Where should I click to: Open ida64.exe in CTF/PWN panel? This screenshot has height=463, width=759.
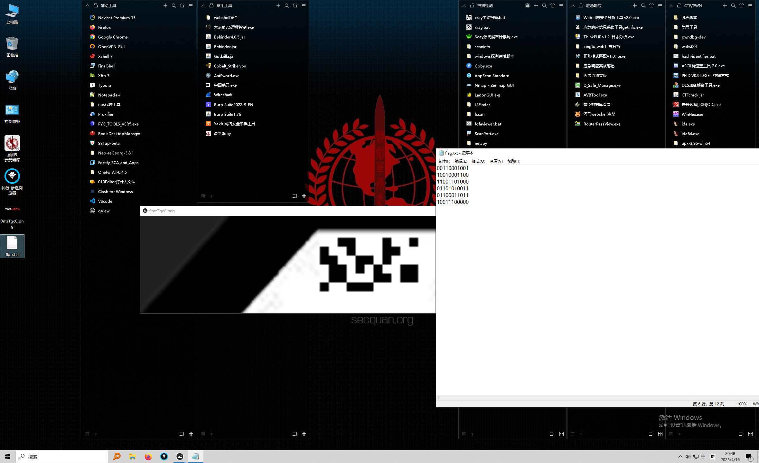pyautogui.click(x=690, y=134)
